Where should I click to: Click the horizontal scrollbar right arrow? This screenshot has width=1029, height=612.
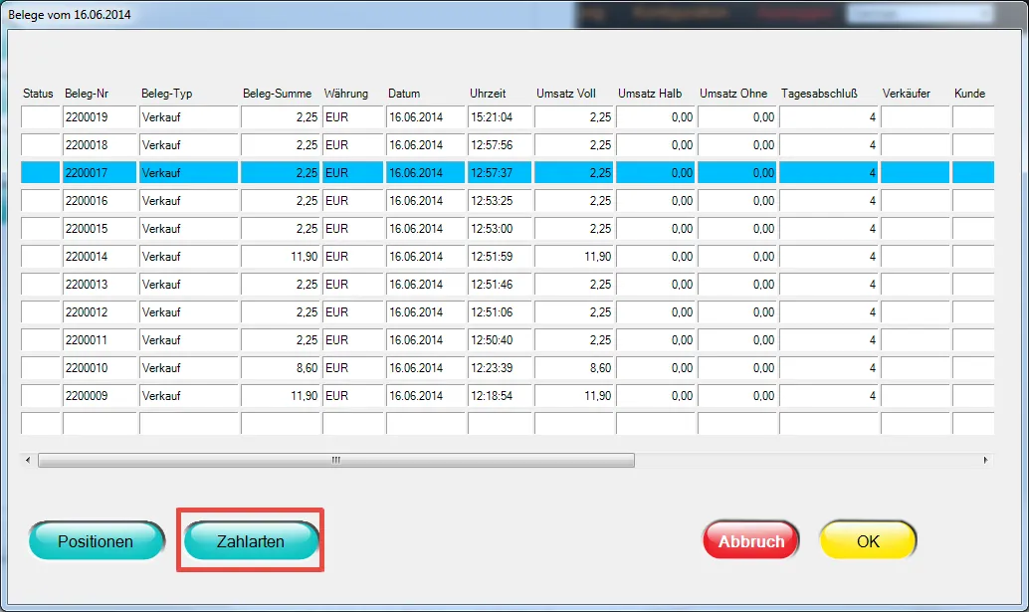coord(986,461)
